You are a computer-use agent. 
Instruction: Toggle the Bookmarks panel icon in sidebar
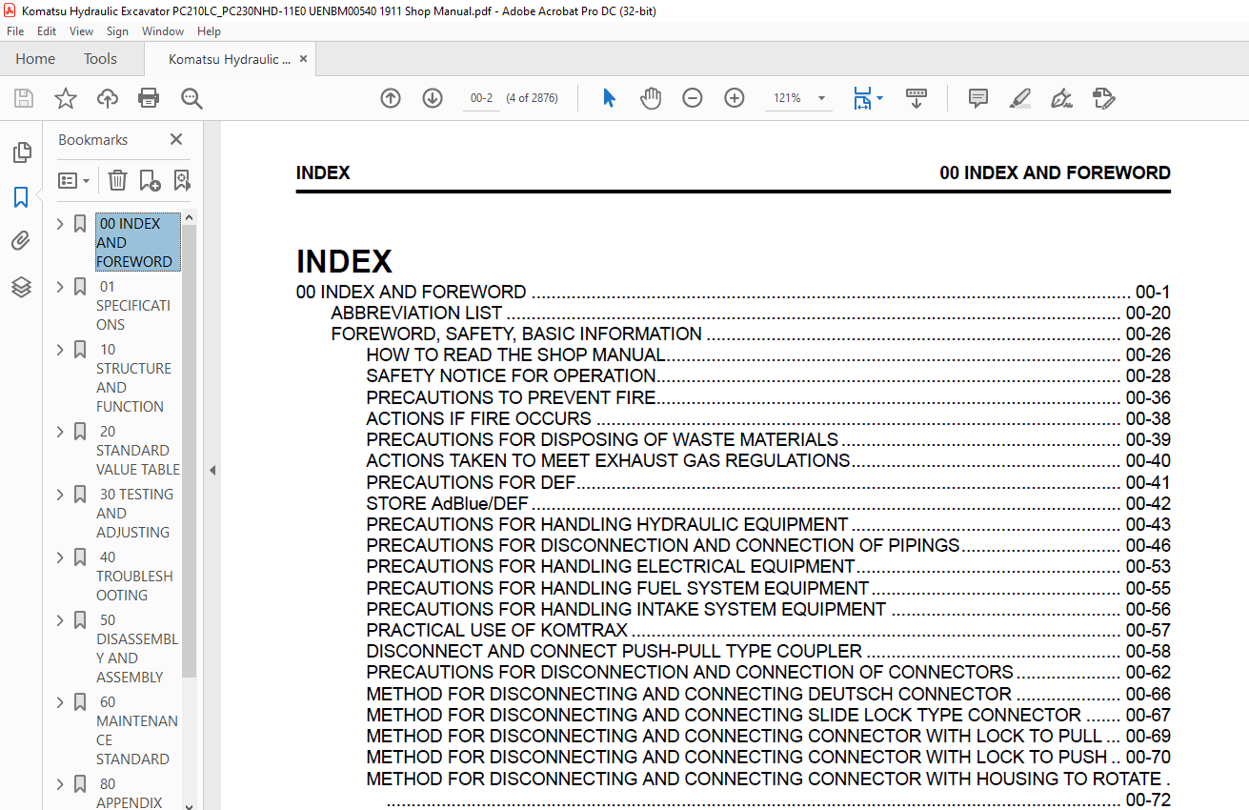tap(21, 197)
